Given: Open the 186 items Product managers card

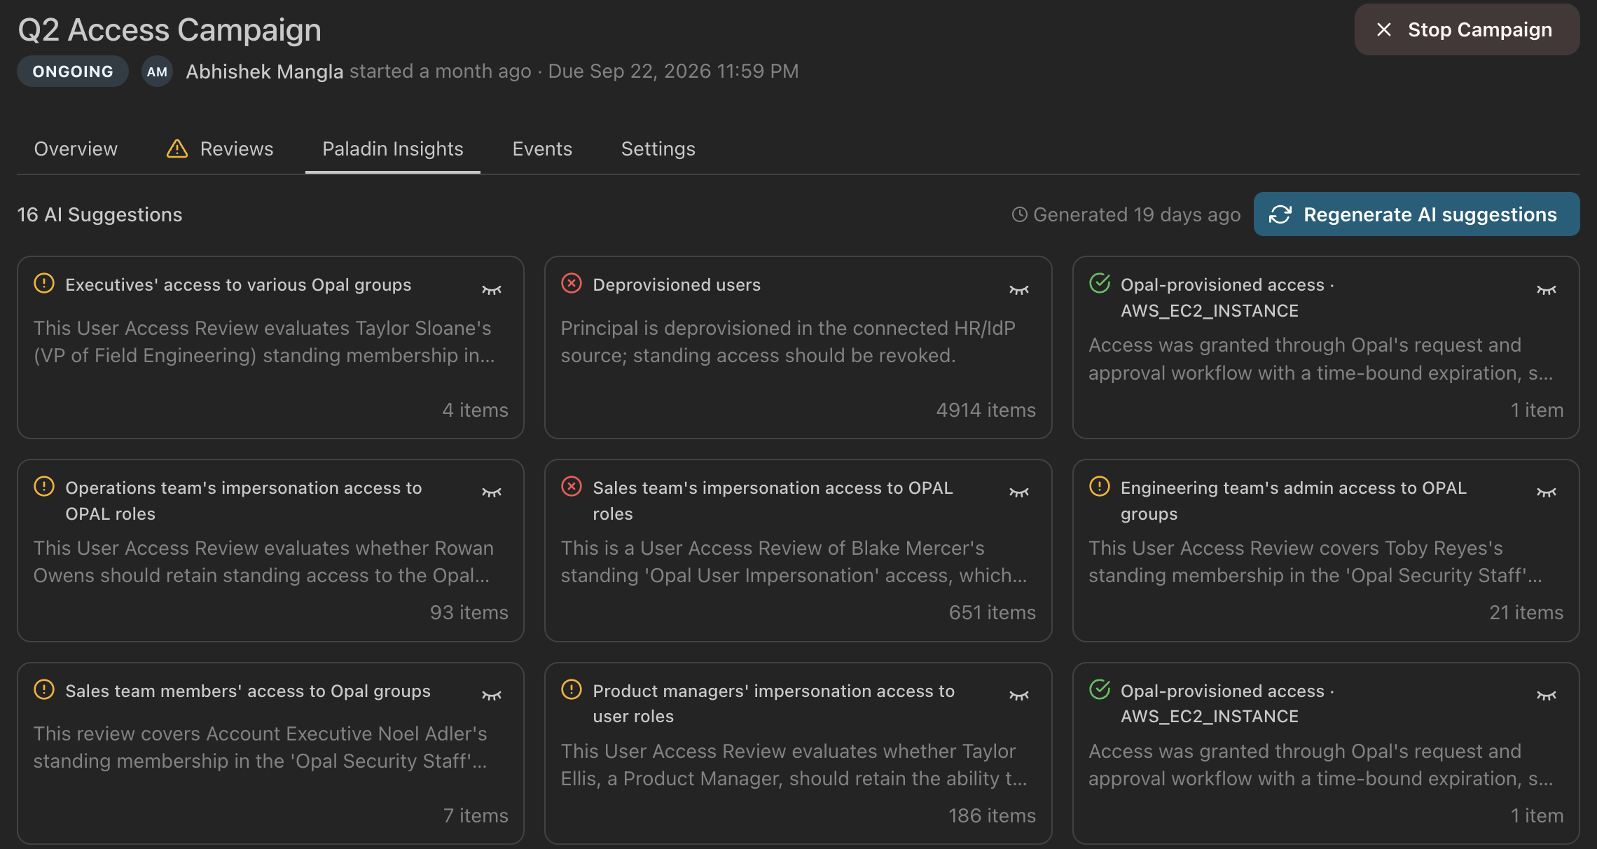Looking at the screenshot, I should click(x=798, y=754).
